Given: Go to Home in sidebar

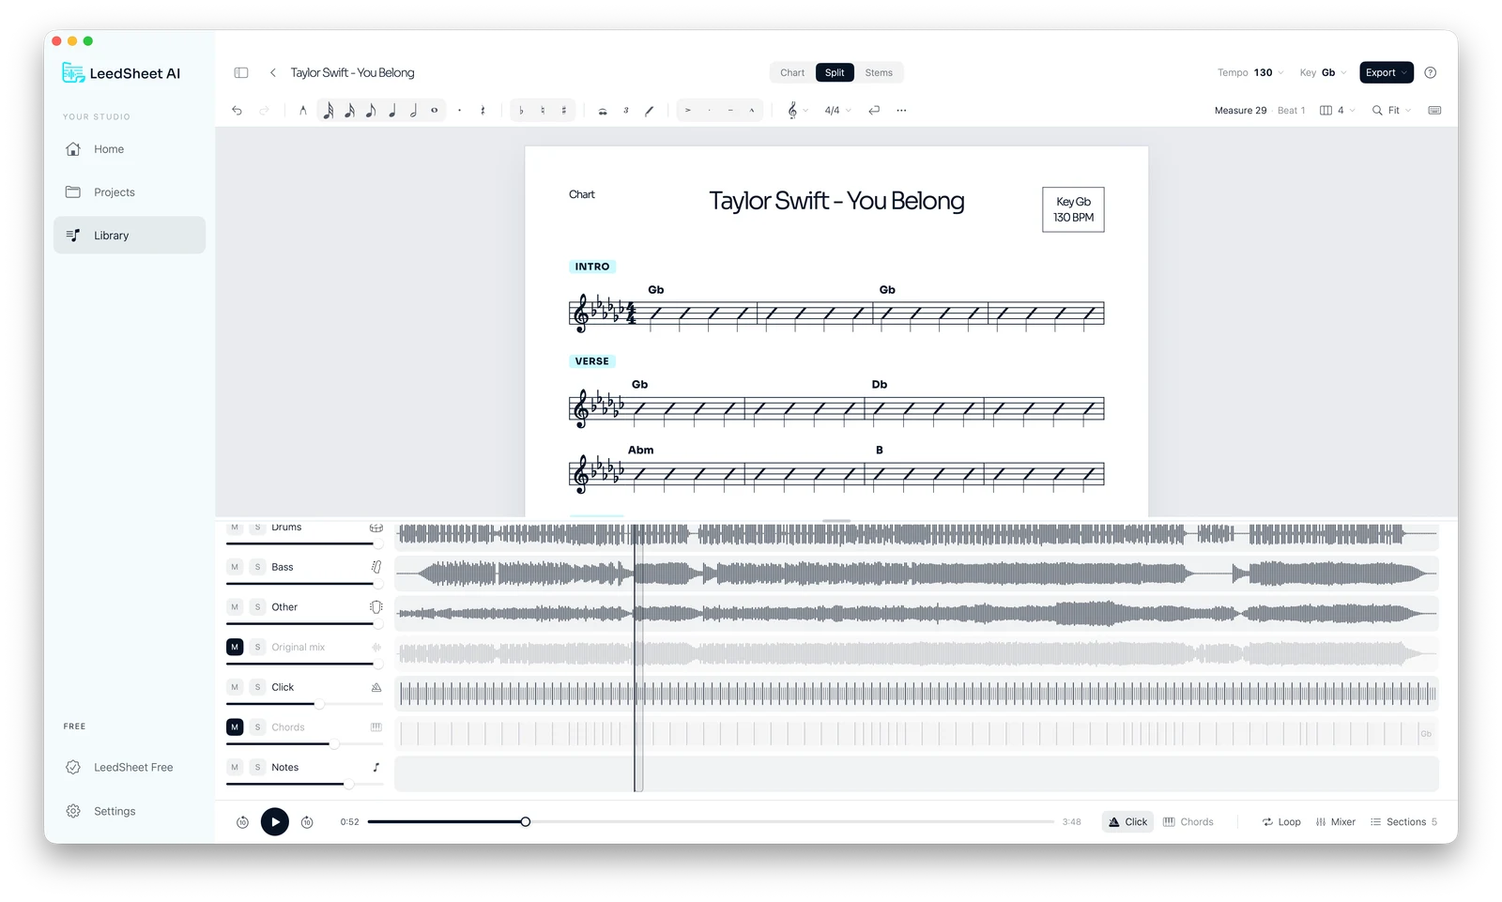Looking at the screenshot, I should coord(130,149).
